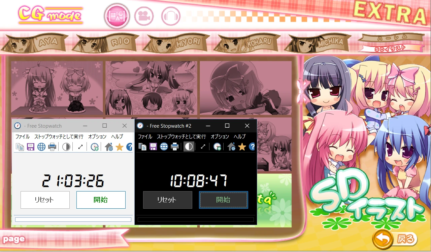
Task: Click リセット button in Free Stopwatch #2
Action: [168, 200]
